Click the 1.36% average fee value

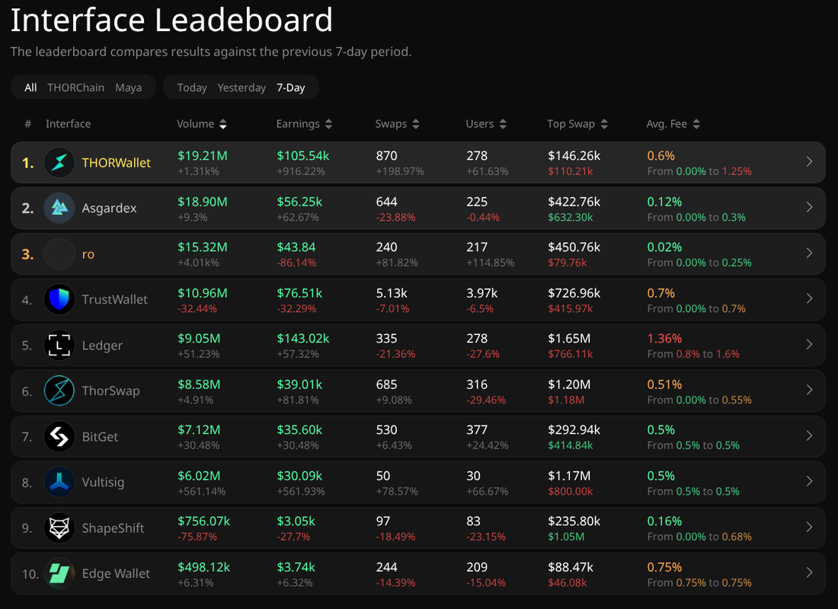(664, 339)
